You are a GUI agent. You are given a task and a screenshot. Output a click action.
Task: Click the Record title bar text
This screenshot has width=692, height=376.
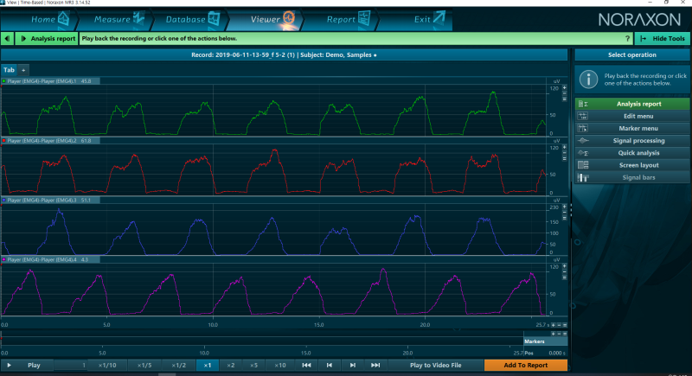[x=284, y=55]
